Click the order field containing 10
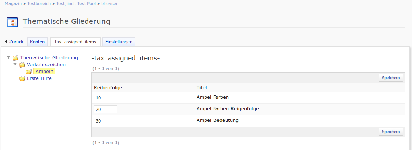 [105, 98]
